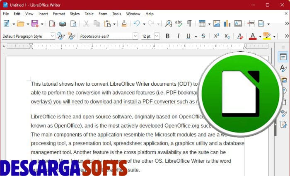This screenshot has width=290, height=176.
Task: Click the Insert Table icon
Action: pos(202,24)
